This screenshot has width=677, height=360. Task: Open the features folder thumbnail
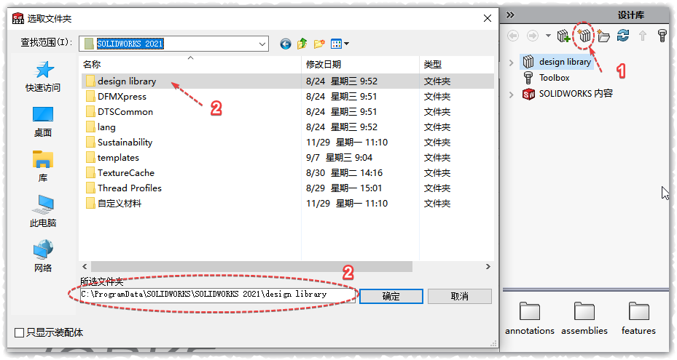[x=638, y=318]
